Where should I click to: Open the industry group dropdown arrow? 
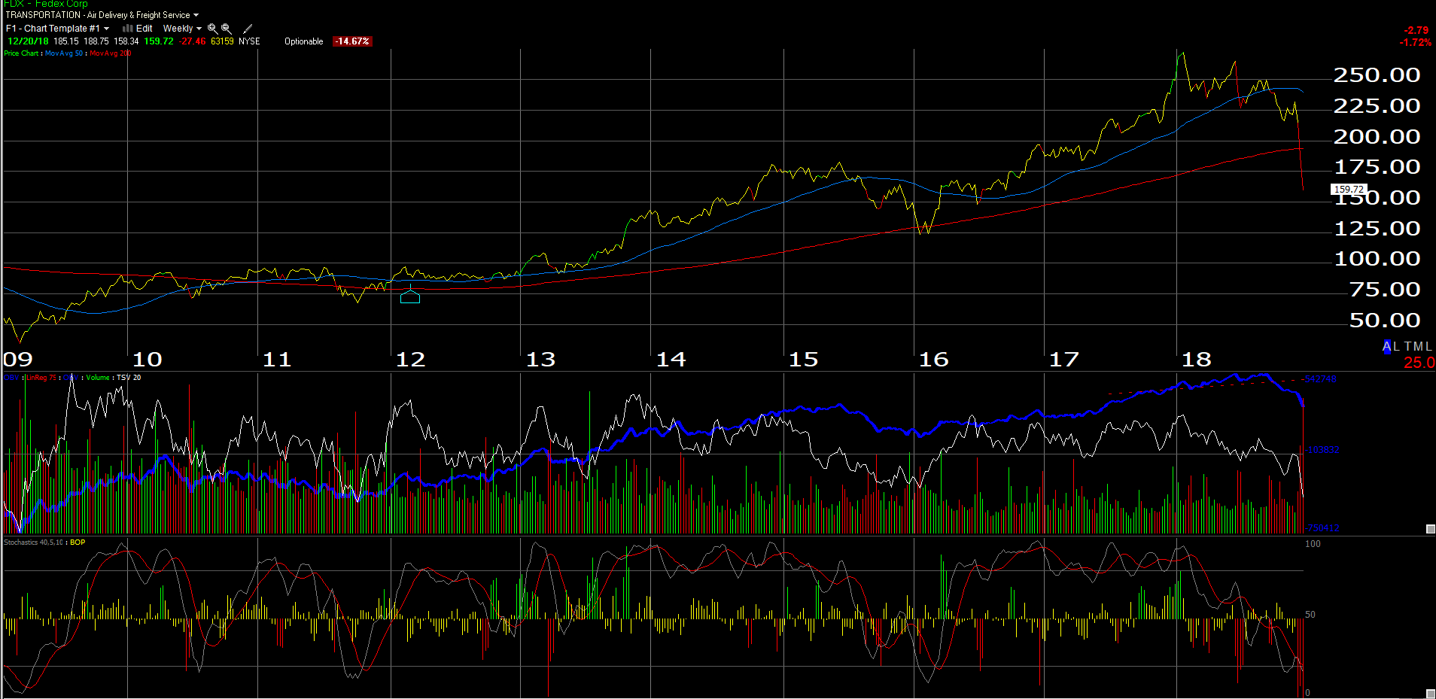[x=196, y=15]
